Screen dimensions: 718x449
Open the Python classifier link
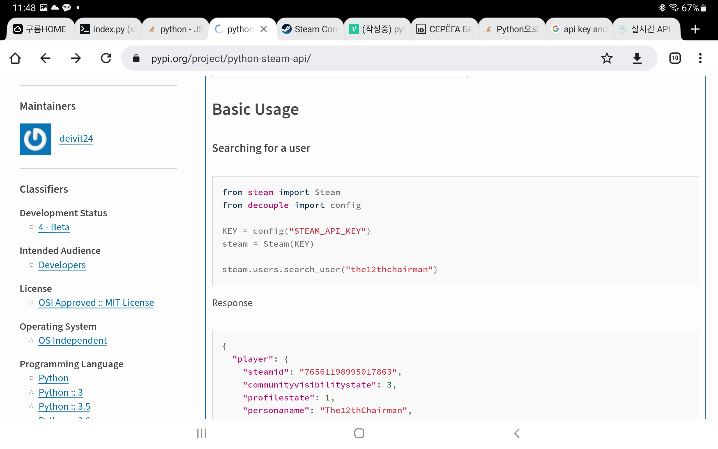53,378
